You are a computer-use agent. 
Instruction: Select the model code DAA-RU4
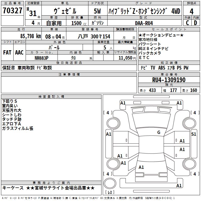(x=144, y=23)
